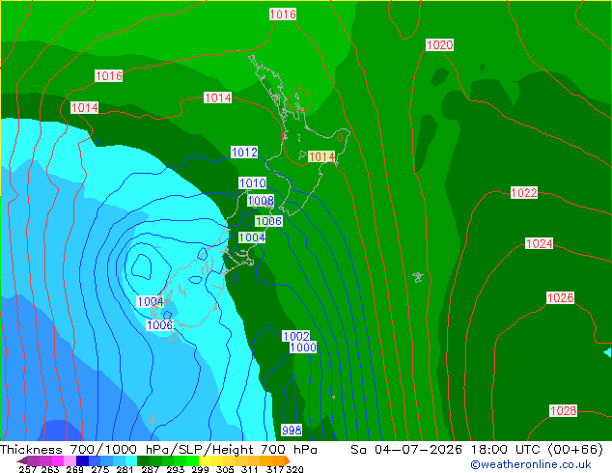Click the blue 1002 isobar label
612x473 pixels.
pyautogui.click(x=296, y=336)
